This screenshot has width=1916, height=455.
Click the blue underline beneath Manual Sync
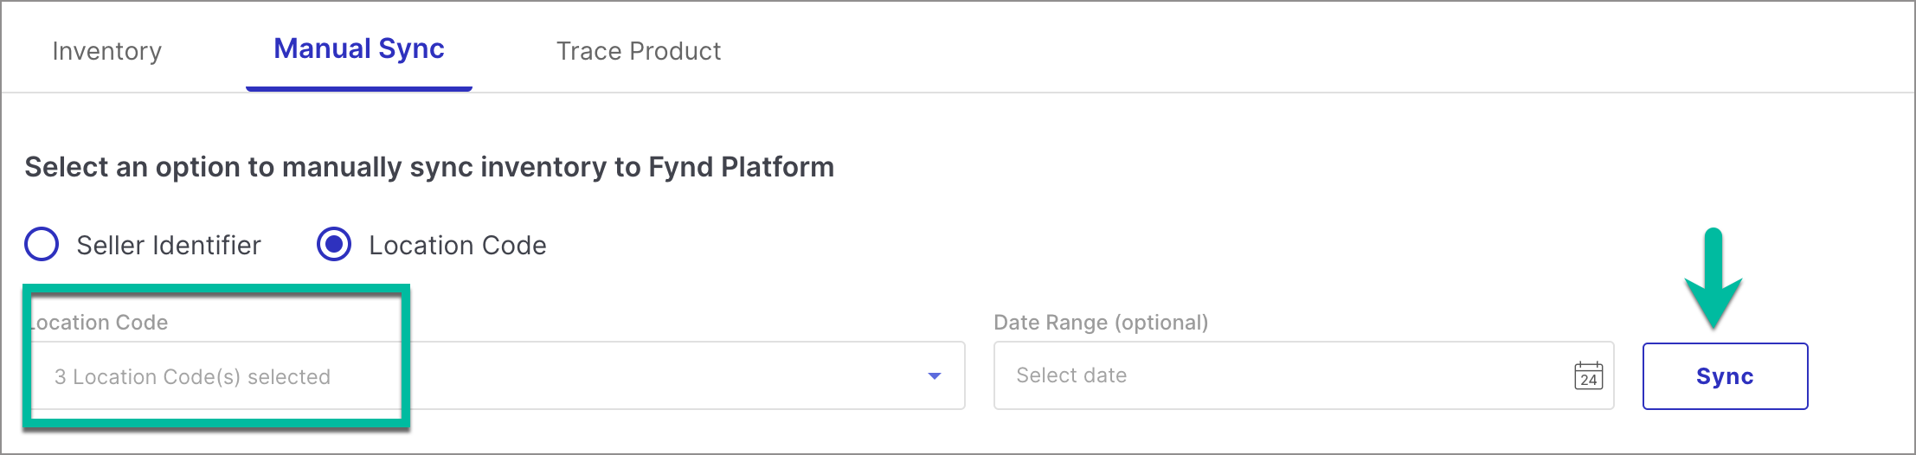(359, 88)
